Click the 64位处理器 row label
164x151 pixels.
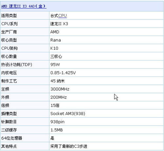pyautogui.click(x=11, y=138)
